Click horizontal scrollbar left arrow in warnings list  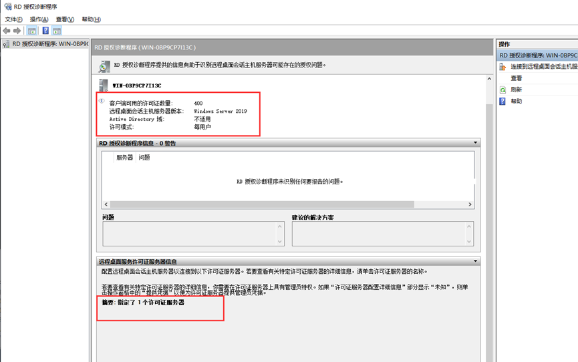106,204
